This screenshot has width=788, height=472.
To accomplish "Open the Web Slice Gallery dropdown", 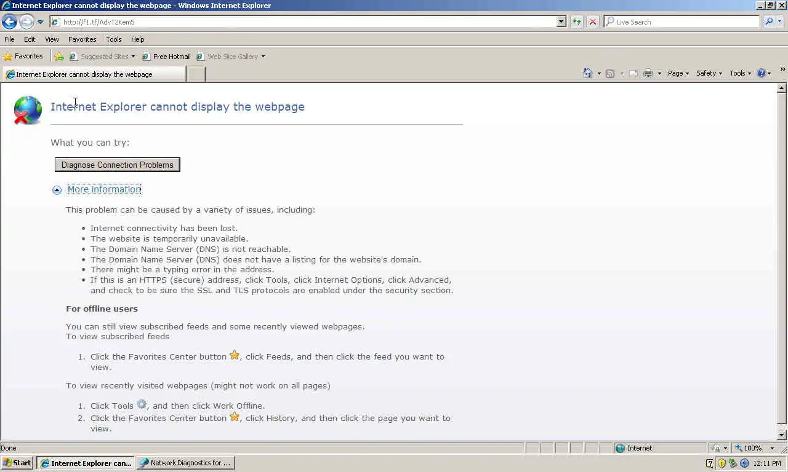I will click(x=230, y=57).
